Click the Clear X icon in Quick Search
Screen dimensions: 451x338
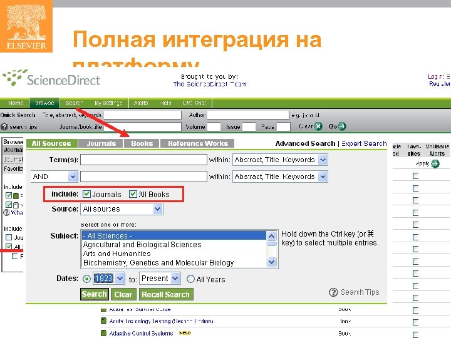click(x=318, y=126)
